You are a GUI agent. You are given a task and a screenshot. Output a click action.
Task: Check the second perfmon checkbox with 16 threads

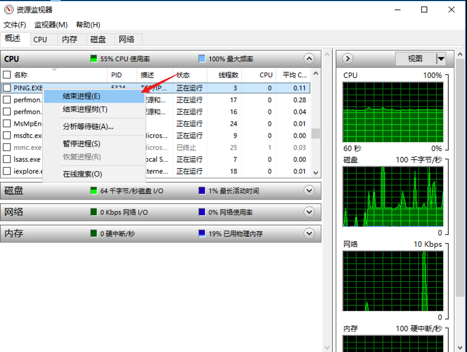(7, 111)
